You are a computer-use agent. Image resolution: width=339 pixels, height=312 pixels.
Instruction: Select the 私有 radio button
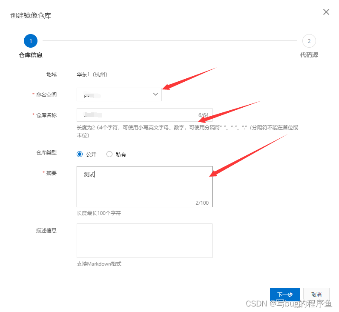point(109,154)
